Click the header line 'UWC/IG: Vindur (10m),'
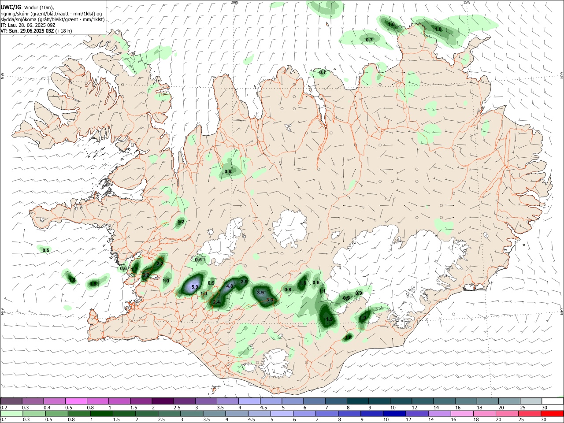This screenshot has width=564, height=423. click(27, 7)
